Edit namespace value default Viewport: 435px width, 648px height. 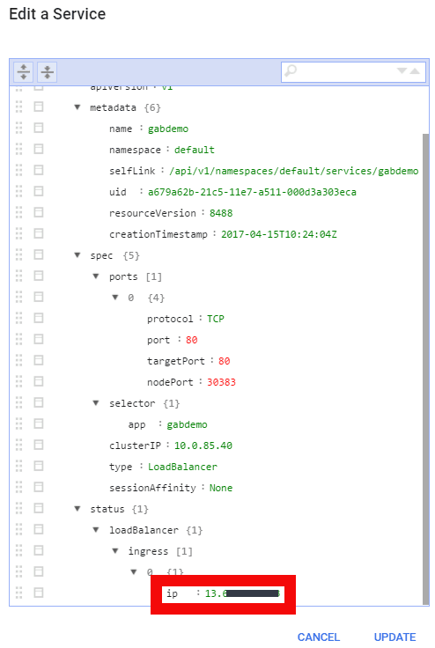coord(195,150)
